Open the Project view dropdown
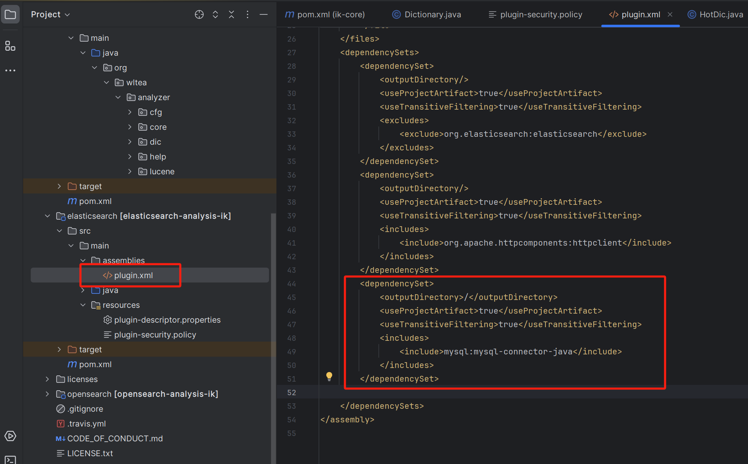The width and height of the screenshot is (748, 464). click(x=50, y=14)
